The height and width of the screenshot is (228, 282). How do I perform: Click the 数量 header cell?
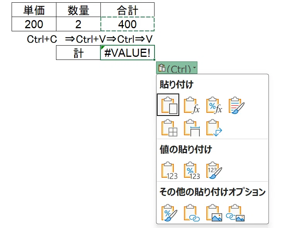78,10
